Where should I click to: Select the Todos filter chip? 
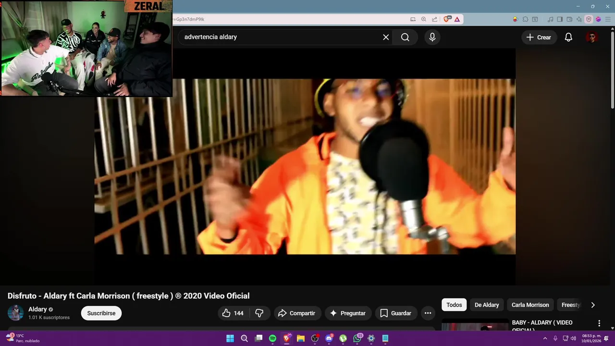[454, 305]
